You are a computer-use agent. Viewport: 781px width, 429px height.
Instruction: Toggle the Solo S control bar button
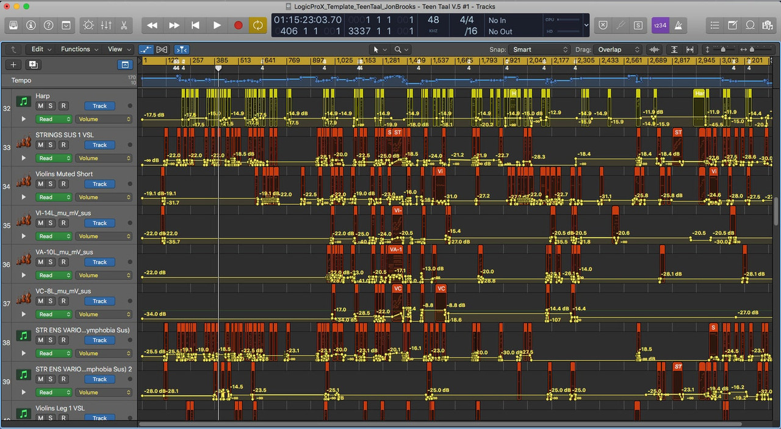click(638, 25)
